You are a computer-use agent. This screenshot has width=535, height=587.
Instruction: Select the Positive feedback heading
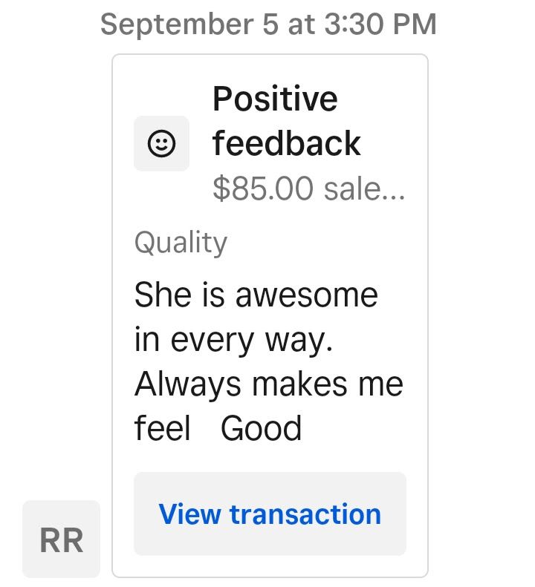[286, 121]
